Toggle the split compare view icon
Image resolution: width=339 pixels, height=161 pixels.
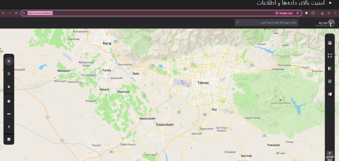(x=329, y=68)
